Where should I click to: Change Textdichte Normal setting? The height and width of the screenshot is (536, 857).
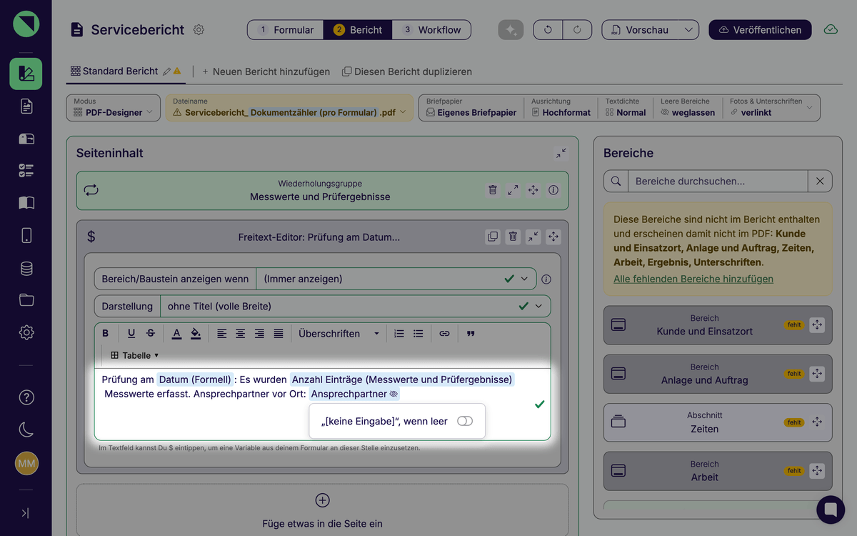pyautogui.click(x=626, y=108)
